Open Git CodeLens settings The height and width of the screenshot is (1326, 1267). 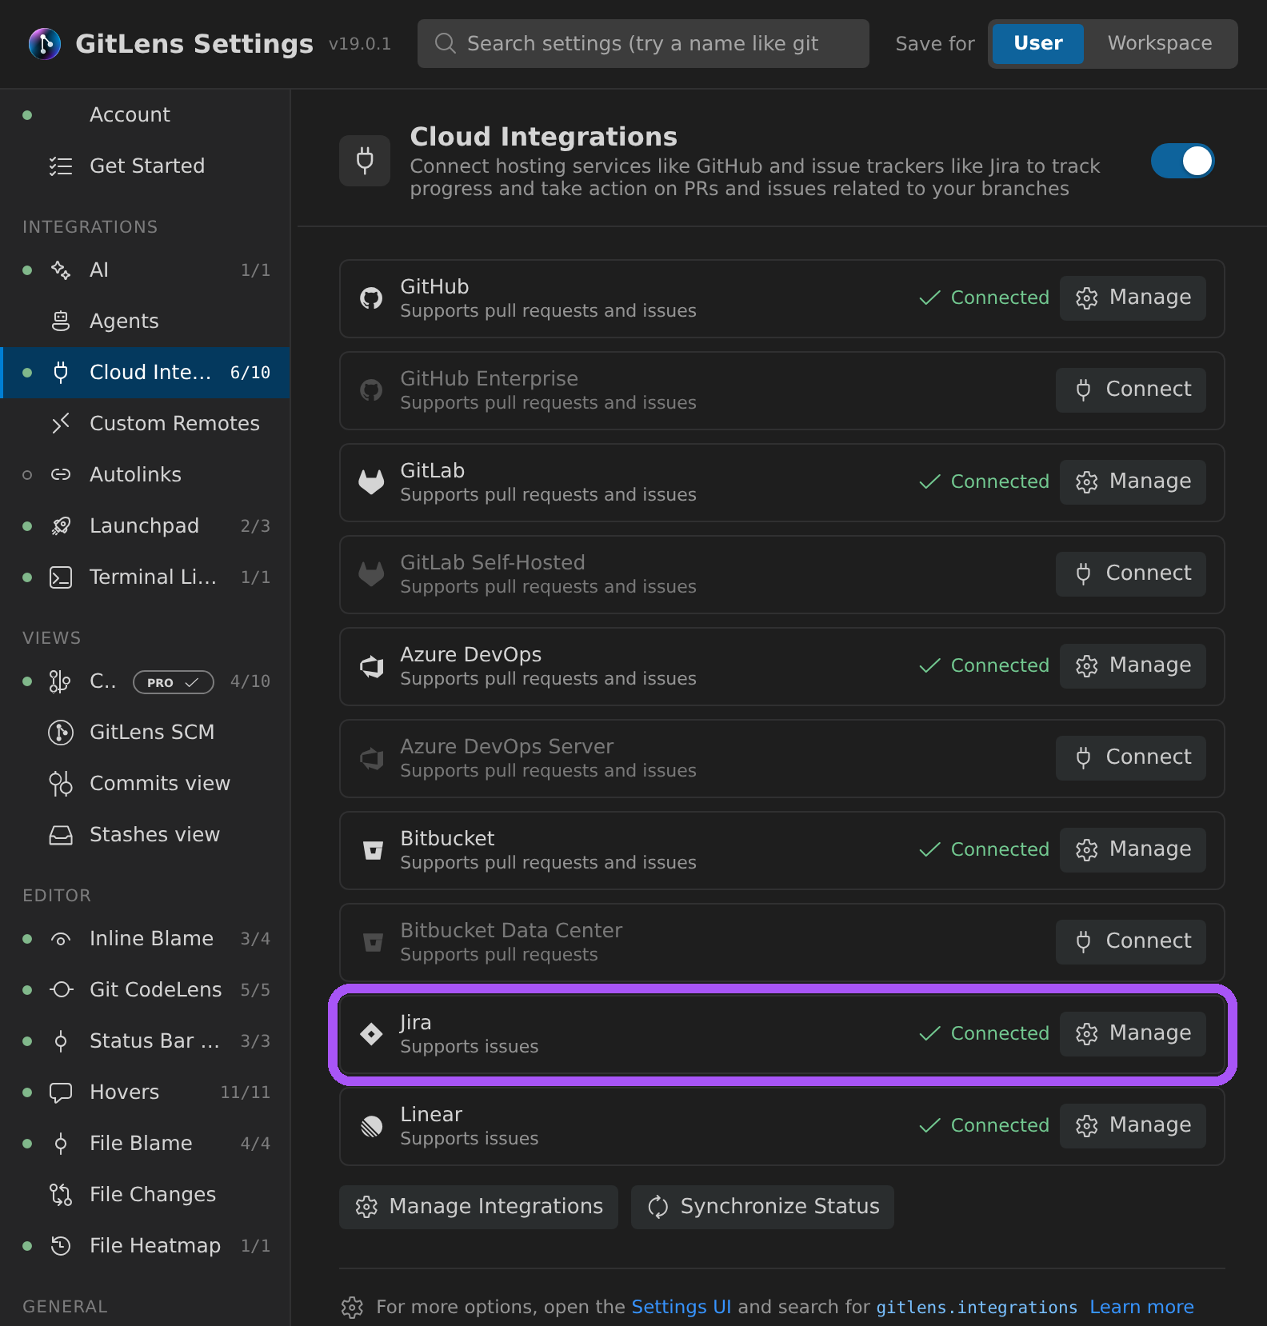tap(145, 990)
